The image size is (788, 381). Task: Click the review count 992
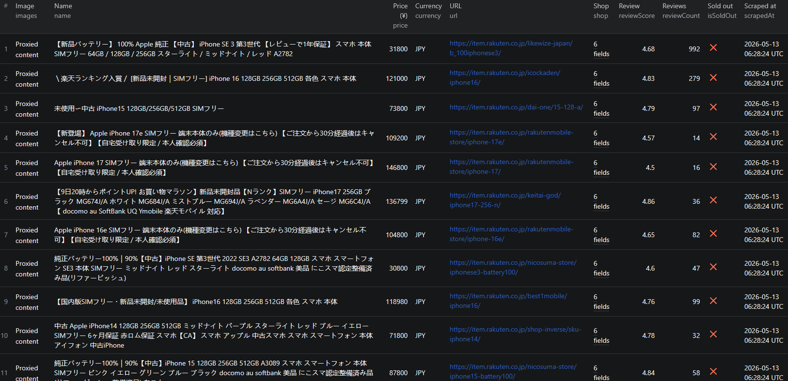coord(694,49)
